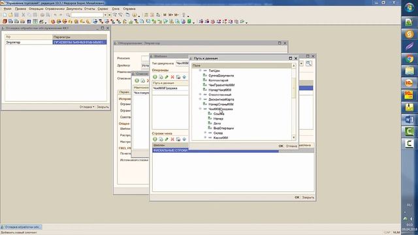Expand the ДисконтнаяКарта tree node
Screen dimensions: 418x235
tap(201, 99)
